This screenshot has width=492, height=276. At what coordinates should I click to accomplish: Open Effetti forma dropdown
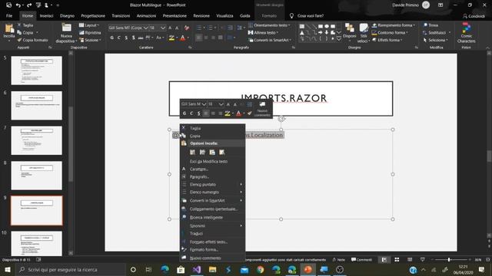(387, 40)
